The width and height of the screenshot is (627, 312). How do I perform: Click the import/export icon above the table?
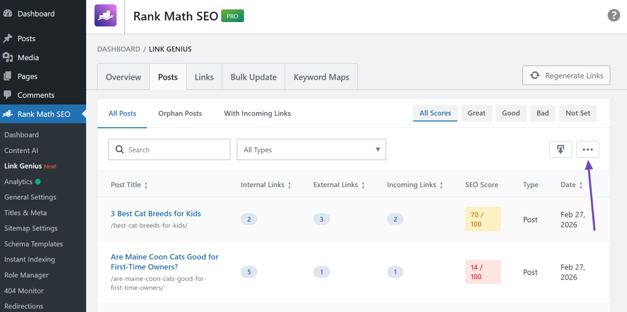coord(560,149)
